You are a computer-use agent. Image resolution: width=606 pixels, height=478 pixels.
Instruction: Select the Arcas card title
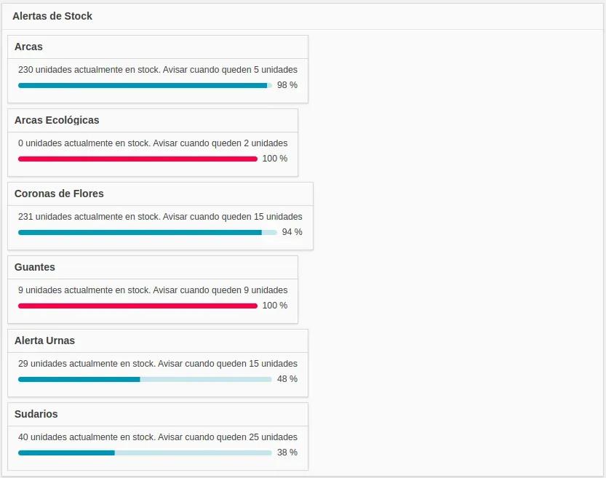coord(28,47)
